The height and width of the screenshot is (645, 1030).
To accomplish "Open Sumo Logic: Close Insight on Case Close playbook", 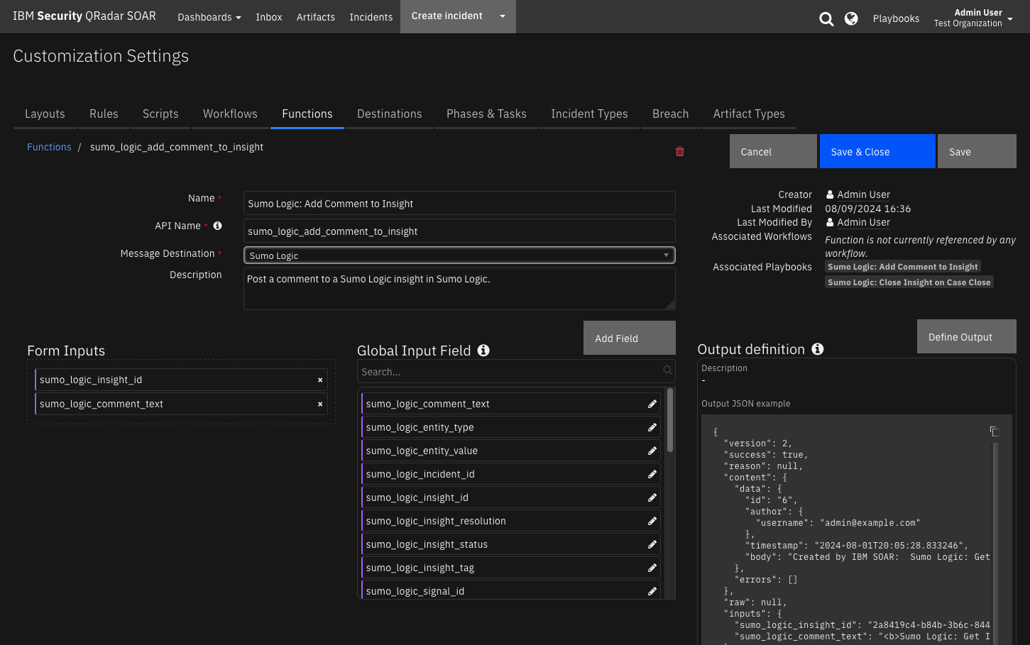I will 909,282.
